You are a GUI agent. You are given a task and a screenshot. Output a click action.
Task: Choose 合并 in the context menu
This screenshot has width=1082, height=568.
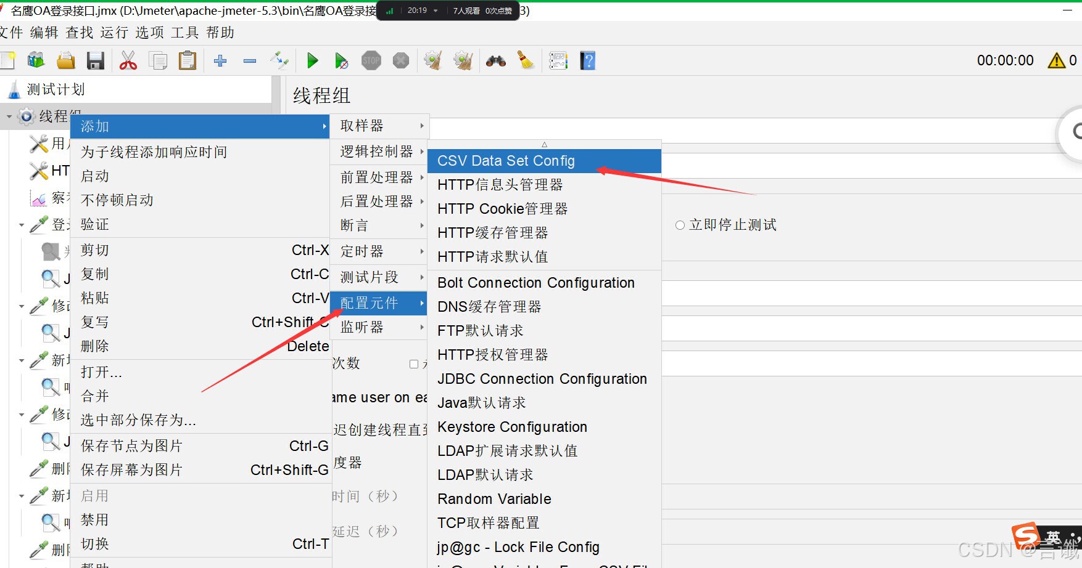200,396
